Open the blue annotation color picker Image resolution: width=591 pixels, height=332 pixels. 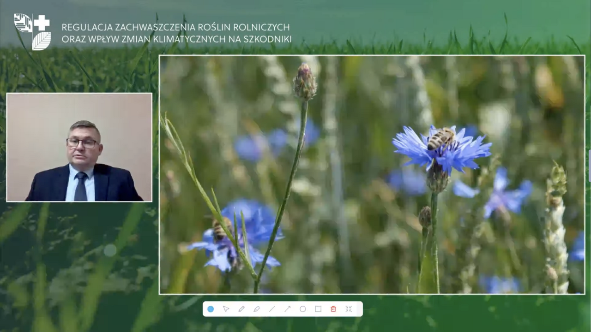pos(211,309)
